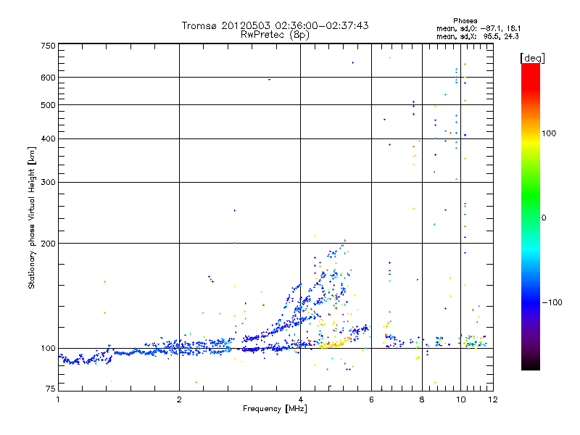Click the 'Phases' heading text
580x435 pixels.
click(465, 21)
